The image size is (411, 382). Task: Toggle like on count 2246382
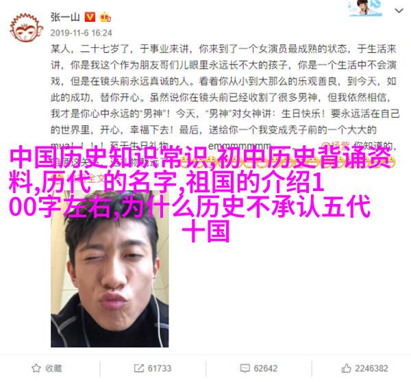coord(364,368)
